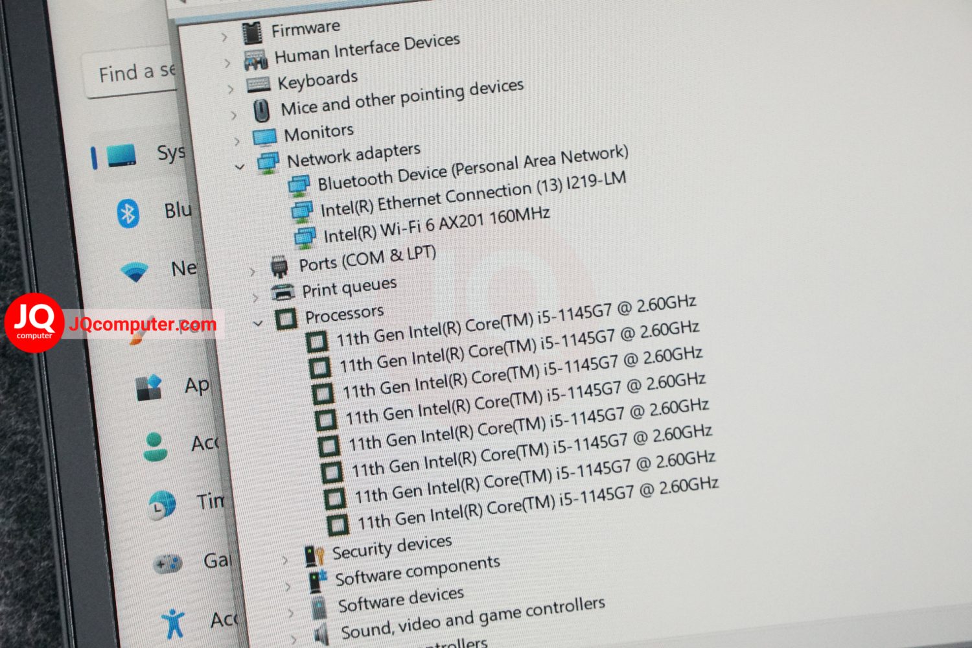
Task: Open Apps settings via the sidebar icon
Action: [149, 388]
